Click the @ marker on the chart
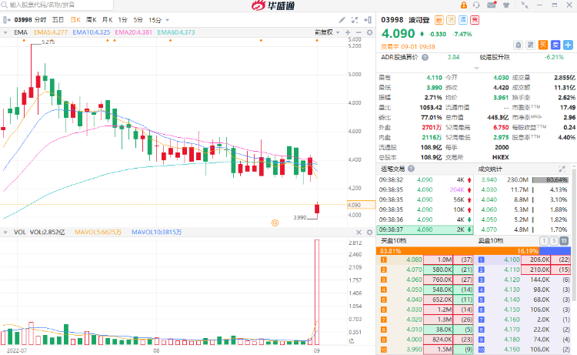Screen dimensions: 577x355 point(275,223)
